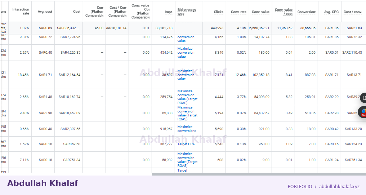Open Target ROAS strategy link in SAR18,462.09 row

(x=187, y=113)
